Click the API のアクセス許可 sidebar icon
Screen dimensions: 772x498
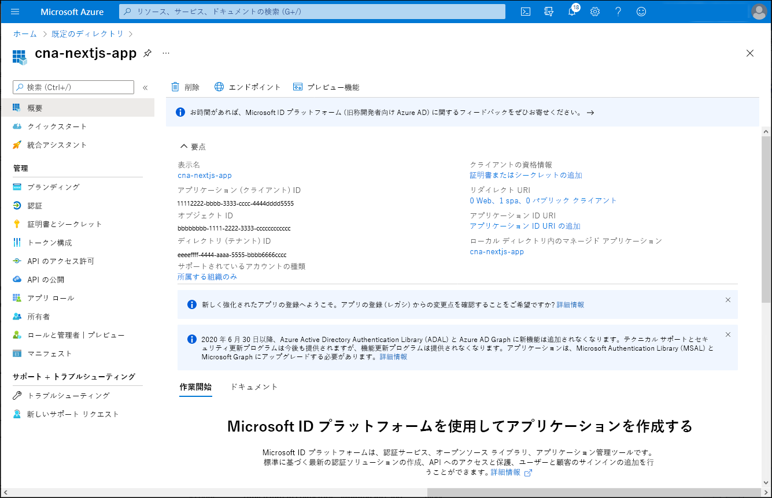point(17,261)
